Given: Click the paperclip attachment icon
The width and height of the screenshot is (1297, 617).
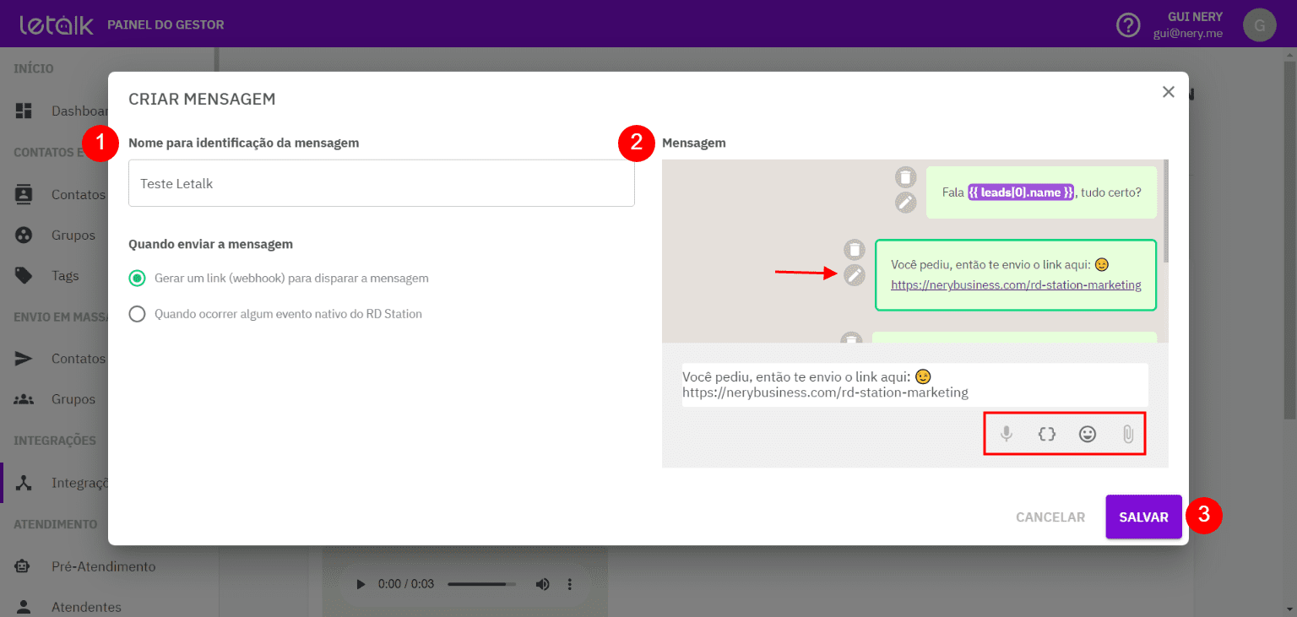Looking at the screenshot, I should point(1127,435).
